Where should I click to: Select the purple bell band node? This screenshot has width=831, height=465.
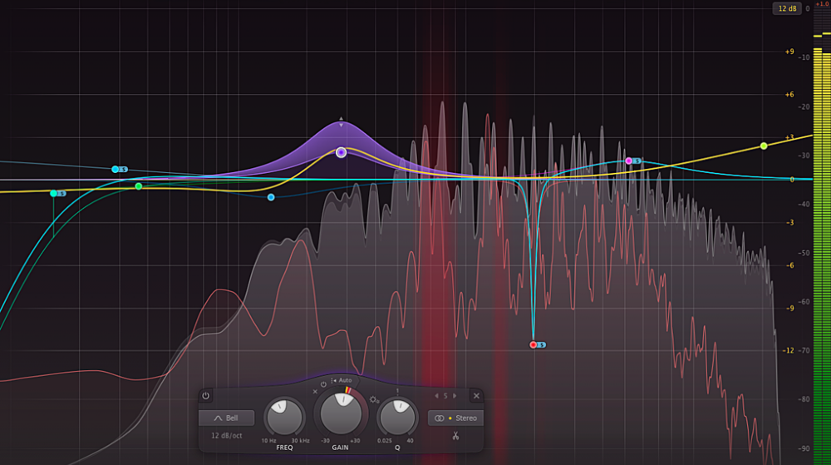(x=341, y=152)
